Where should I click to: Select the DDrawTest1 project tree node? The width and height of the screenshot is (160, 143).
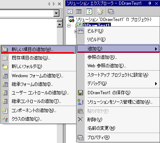[97, 25]
